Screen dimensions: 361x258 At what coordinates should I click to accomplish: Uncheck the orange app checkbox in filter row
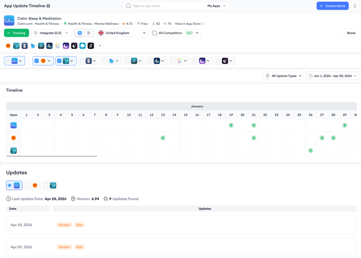coord(37,61)
